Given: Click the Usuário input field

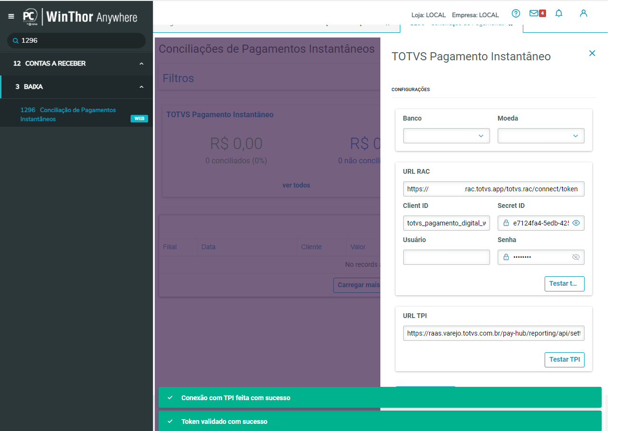Looking at the screenshot, I should click(x=446, y=257).
